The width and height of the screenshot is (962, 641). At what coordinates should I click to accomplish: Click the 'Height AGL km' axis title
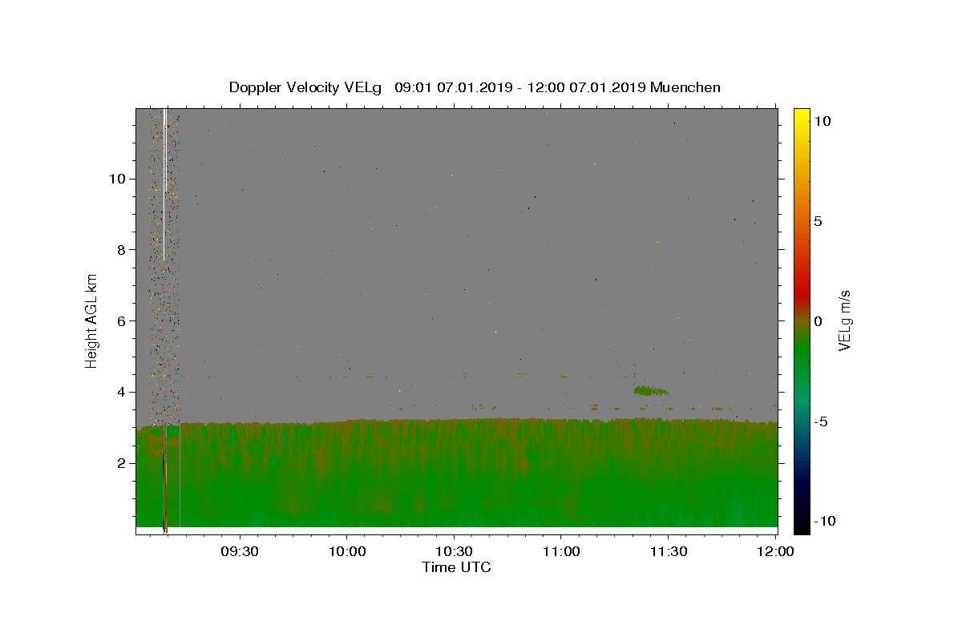[91, 320]
